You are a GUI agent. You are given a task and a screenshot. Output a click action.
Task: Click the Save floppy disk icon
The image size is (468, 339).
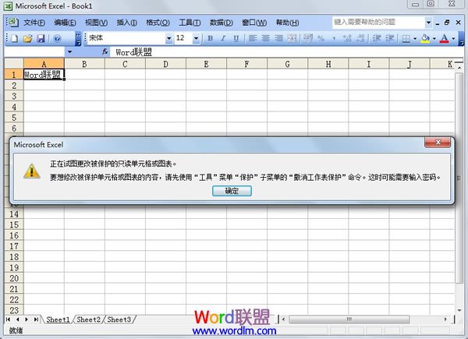pos(41,38)
